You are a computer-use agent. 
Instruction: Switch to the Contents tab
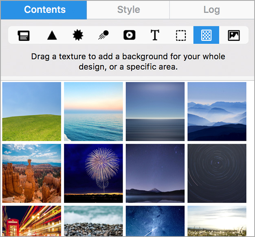44,10
